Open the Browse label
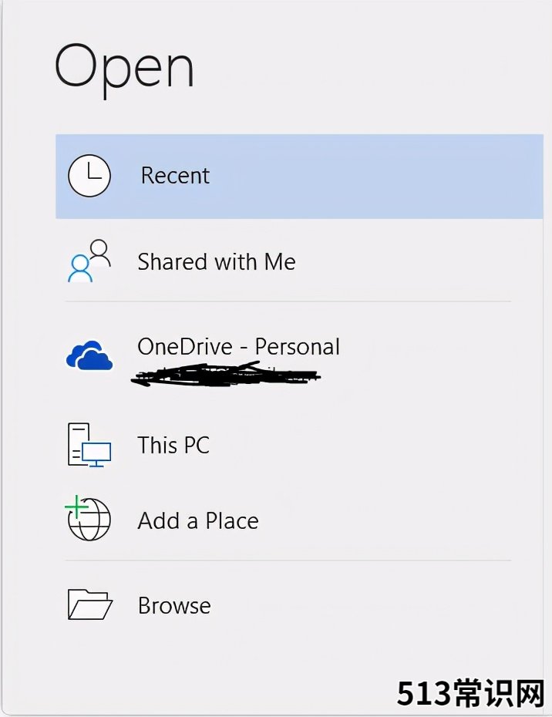Viewport: 552px width, 717px height. [174, 605]
